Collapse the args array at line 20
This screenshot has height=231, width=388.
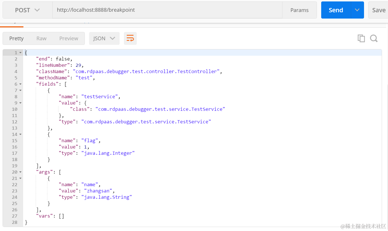pos(20,172)
